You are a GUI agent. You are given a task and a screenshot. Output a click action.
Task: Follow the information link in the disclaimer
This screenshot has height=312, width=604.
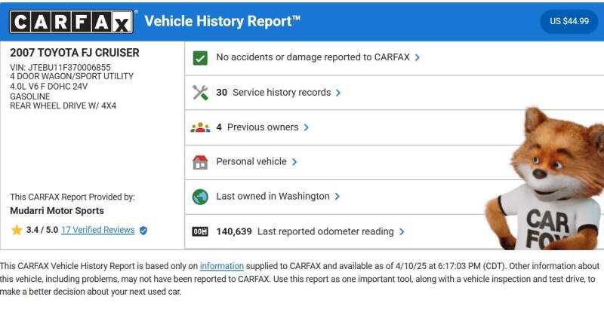click(x=221, y=266)
